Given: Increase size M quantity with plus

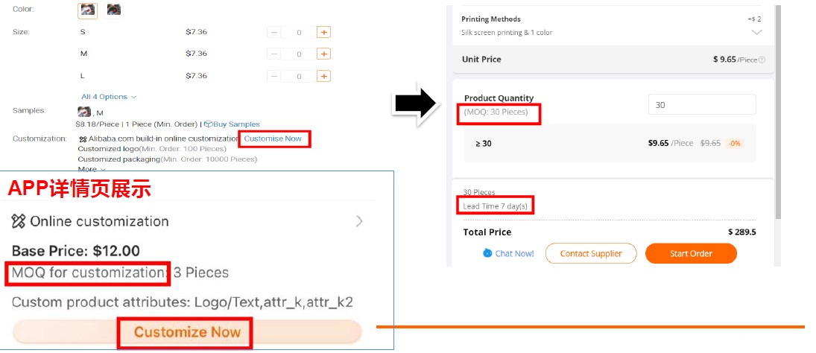Looking at the screenshot, I should [323, 54].
